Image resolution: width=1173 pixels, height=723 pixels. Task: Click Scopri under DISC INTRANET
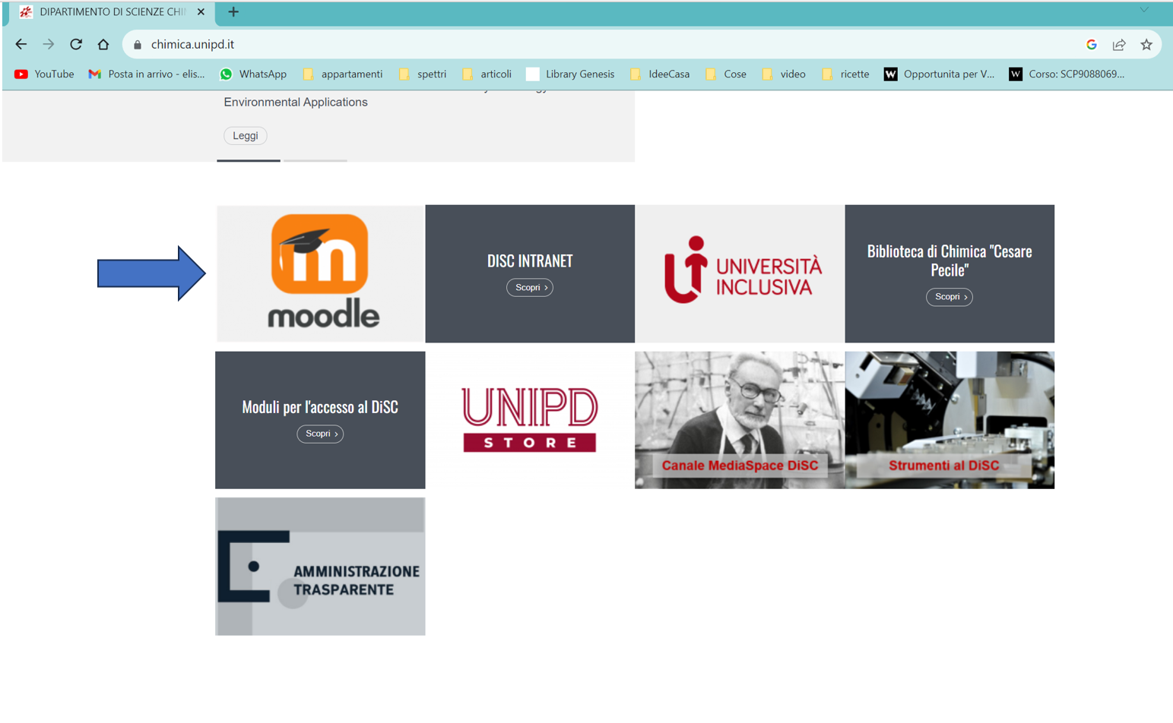coord(530,288)
